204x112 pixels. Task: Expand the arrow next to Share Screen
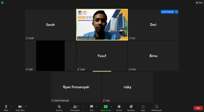(x=111, y=107)
